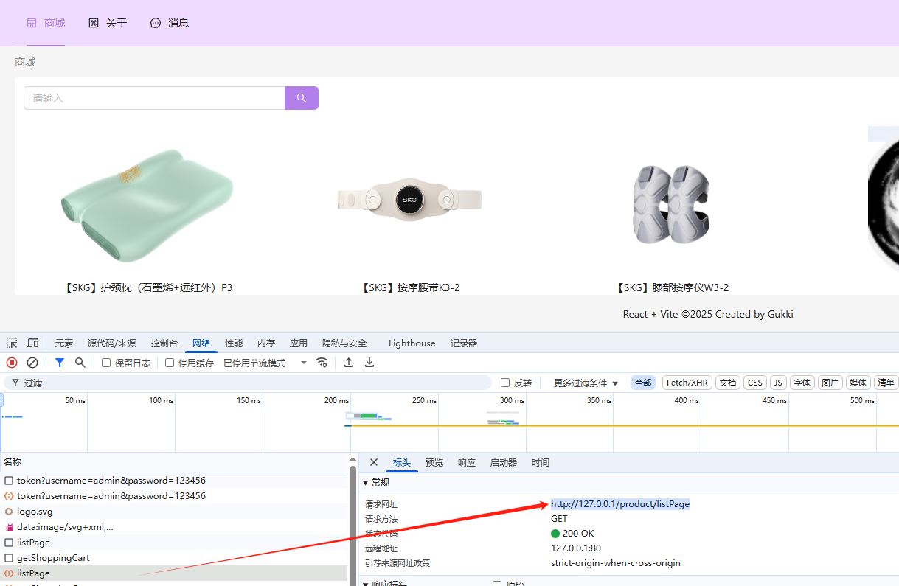The width and height of the screenshot is (899, 586).
Task: Click the purple search magnifier button
Action: pos(302,98)
